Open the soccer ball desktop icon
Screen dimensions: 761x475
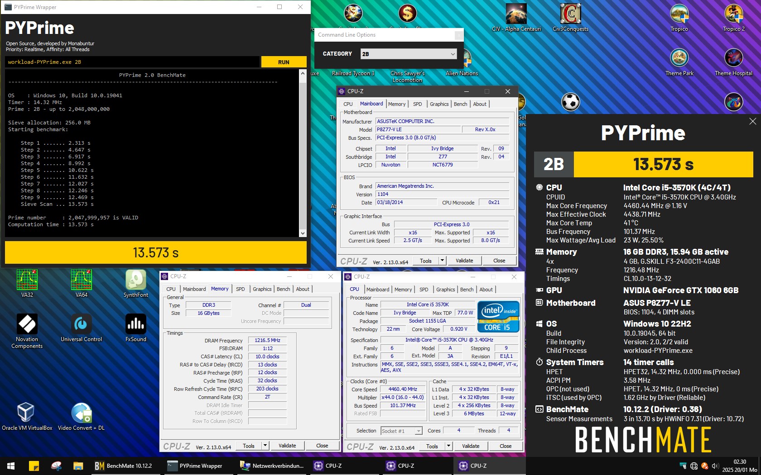[571, 102]
